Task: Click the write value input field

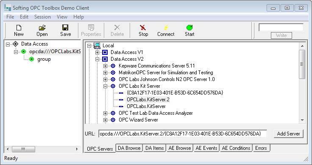Action: point(281,27)
